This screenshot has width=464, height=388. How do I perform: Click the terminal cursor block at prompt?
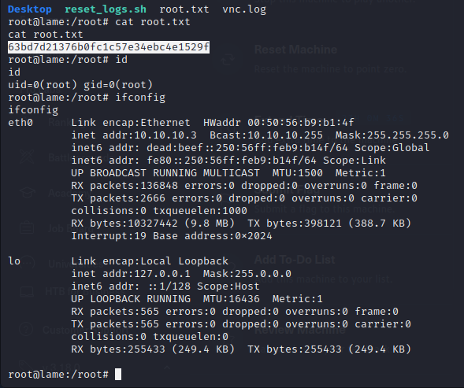[118, 374]
